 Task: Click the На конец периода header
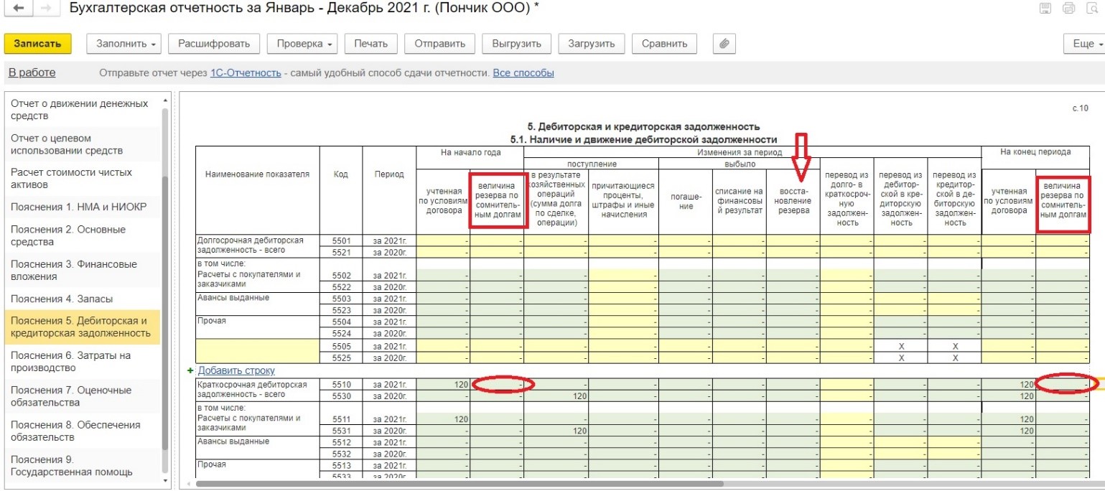(x=1035, y=152)
